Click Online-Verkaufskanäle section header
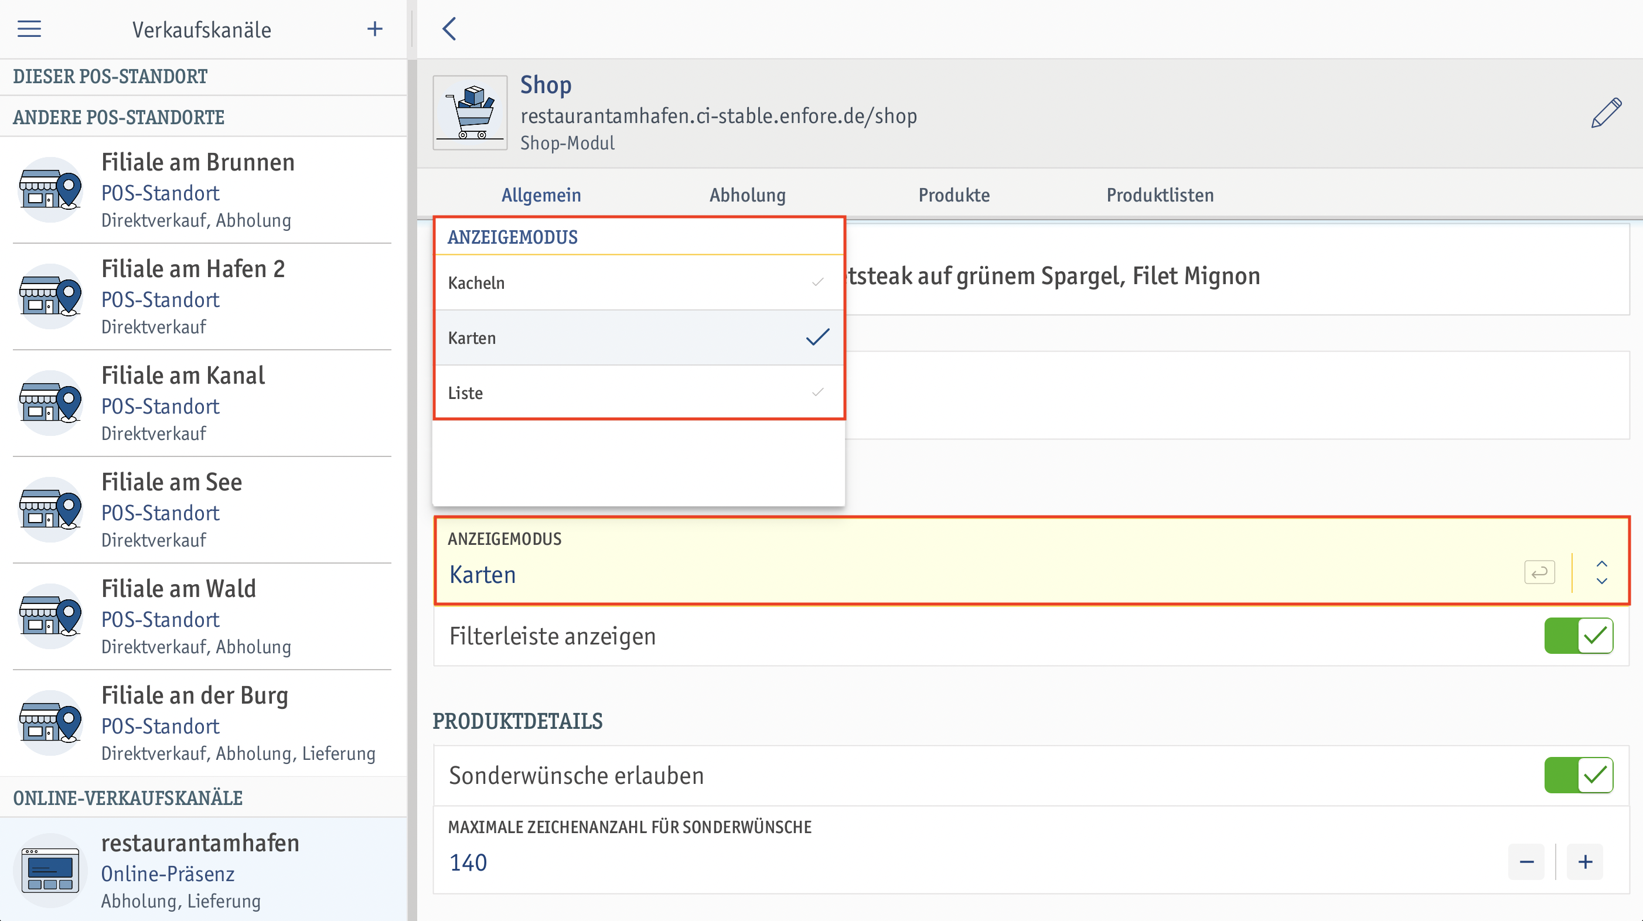 128,797
